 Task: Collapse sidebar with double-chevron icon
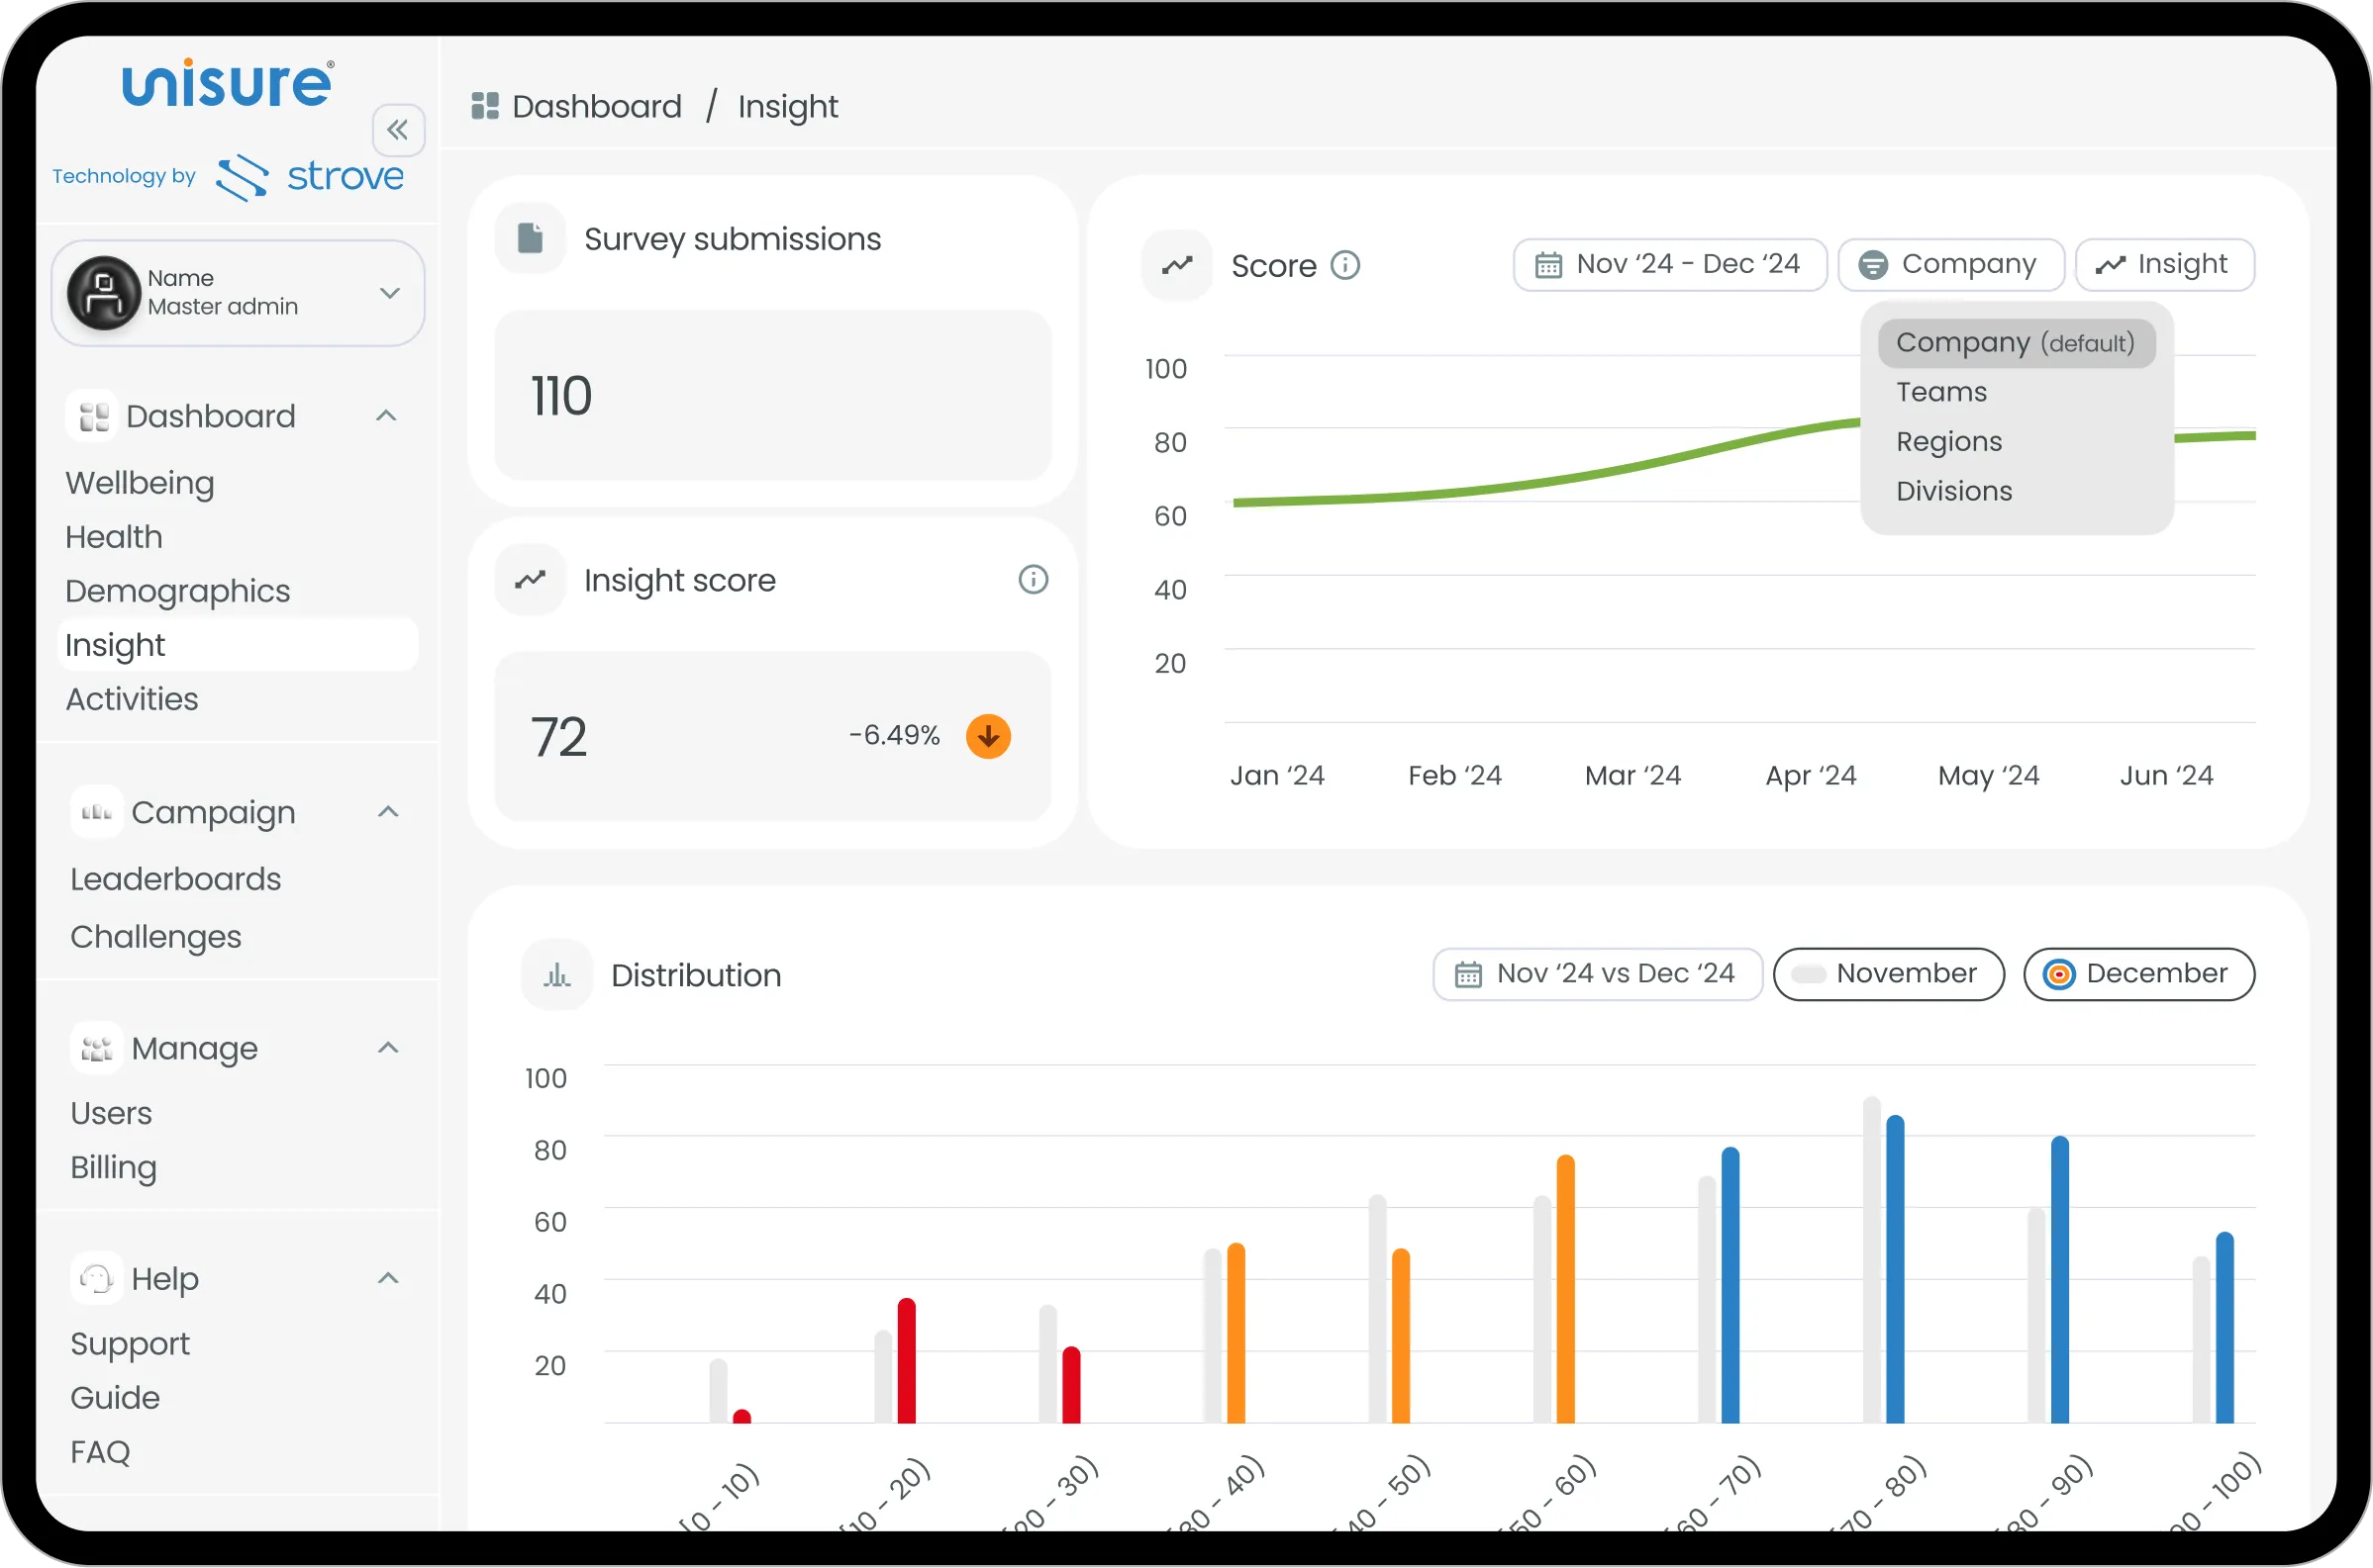click(x=397, y=130)
